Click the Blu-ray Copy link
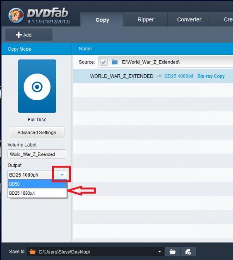Viewport: 233px width, 260px height. (211, 76)
